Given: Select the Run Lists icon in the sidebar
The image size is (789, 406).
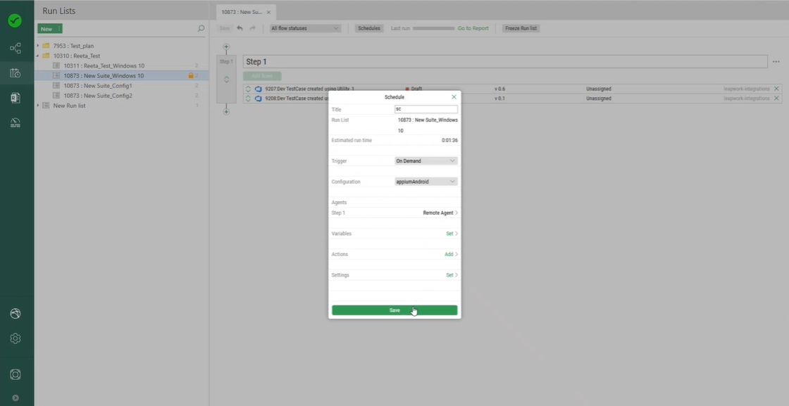Looking at the screenshot, I should pos(15,72).
